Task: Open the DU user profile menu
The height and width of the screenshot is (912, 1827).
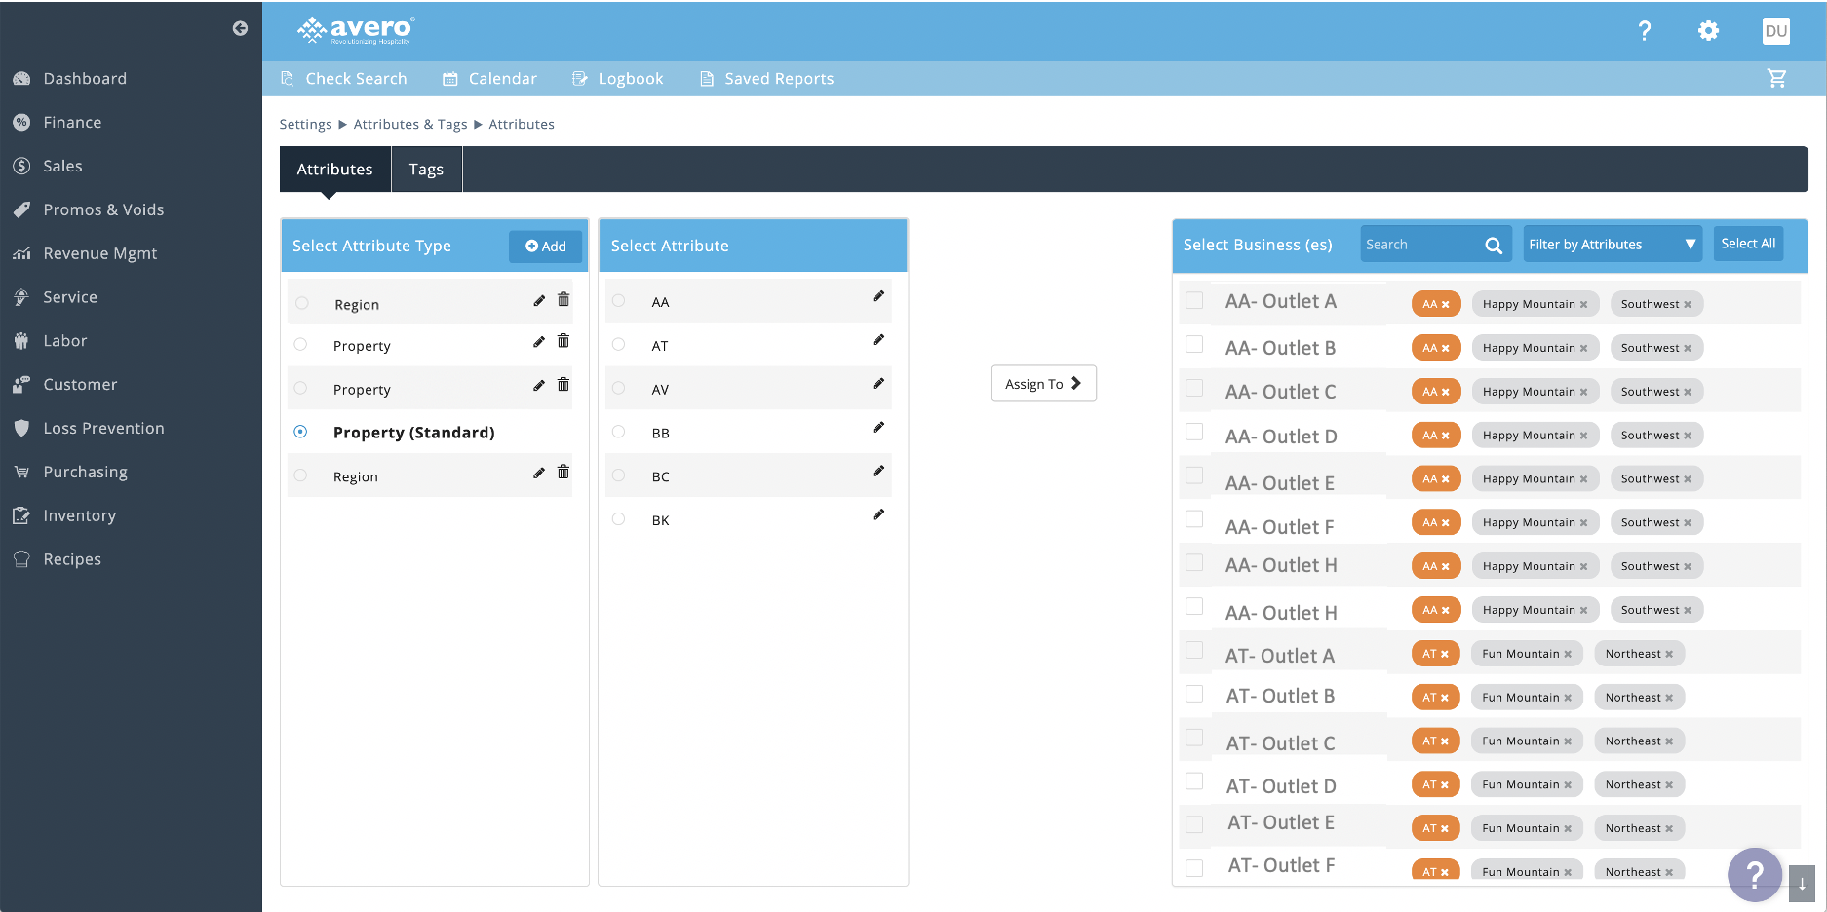Action: [1775, 31]
